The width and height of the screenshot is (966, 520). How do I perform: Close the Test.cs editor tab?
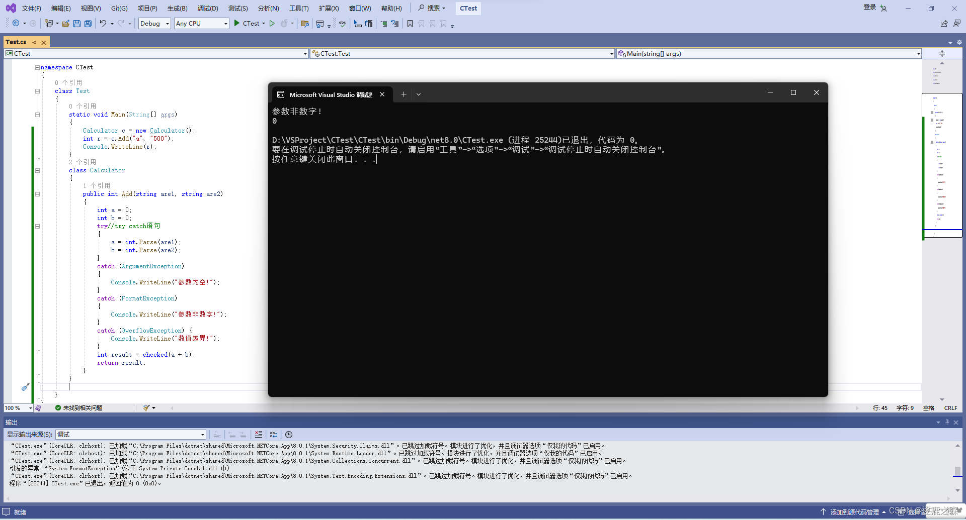[44, 42]
